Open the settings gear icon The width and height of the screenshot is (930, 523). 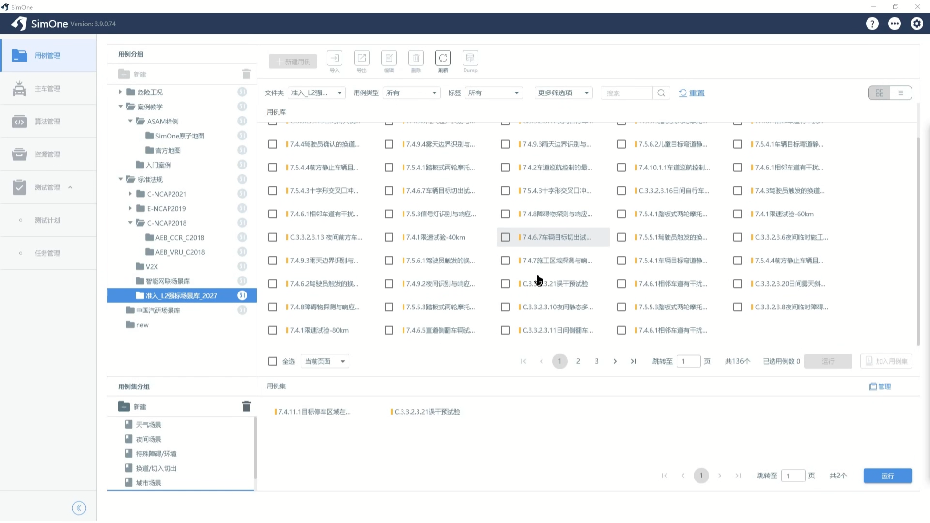[x=916, y=24]
